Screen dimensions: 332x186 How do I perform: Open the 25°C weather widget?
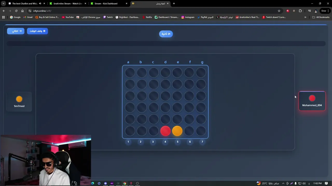point(268,183)
